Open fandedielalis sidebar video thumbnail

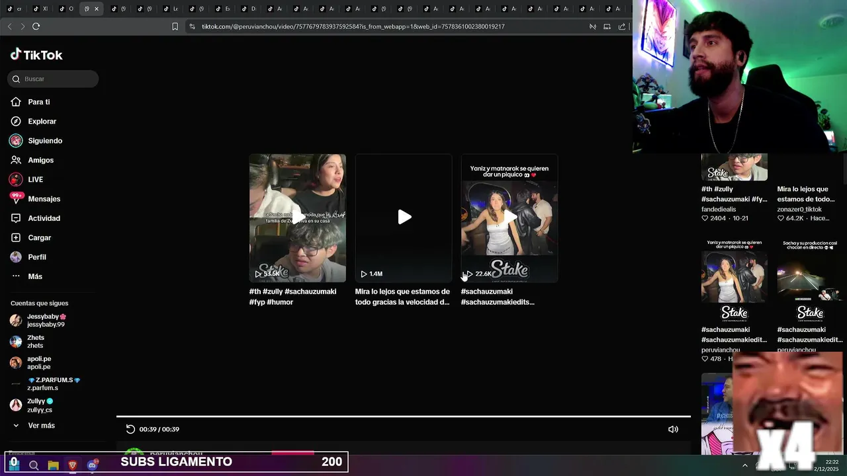pos(735,167)
